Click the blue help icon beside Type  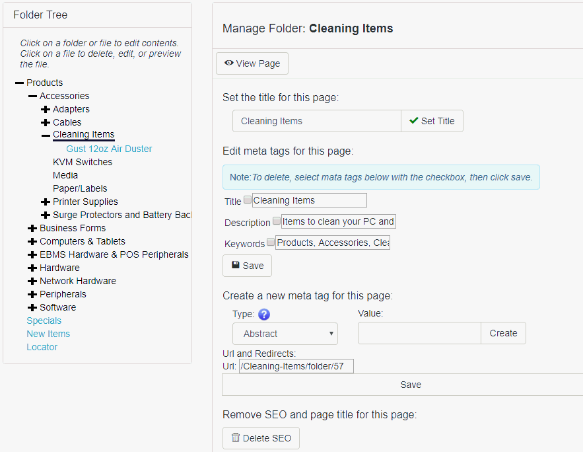[264, 315]
